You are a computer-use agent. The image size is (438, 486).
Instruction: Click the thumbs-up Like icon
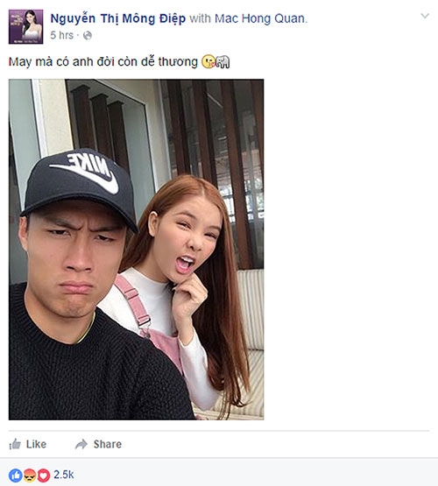click(x=15, y=444)
